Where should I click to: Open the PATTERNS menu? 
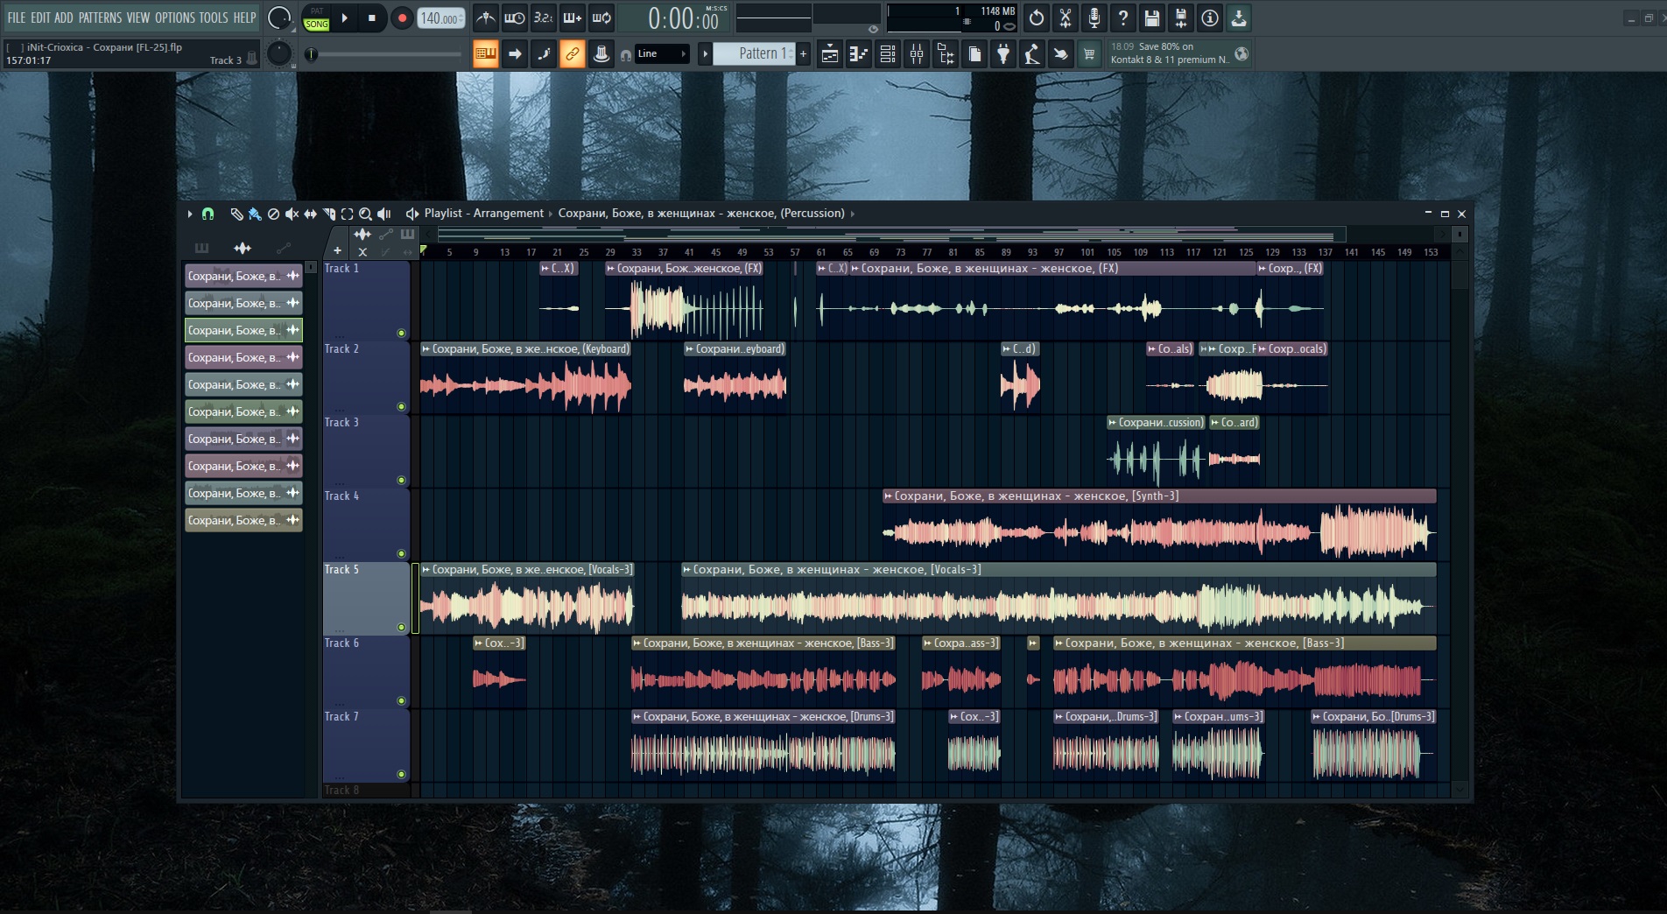point(100,18)
